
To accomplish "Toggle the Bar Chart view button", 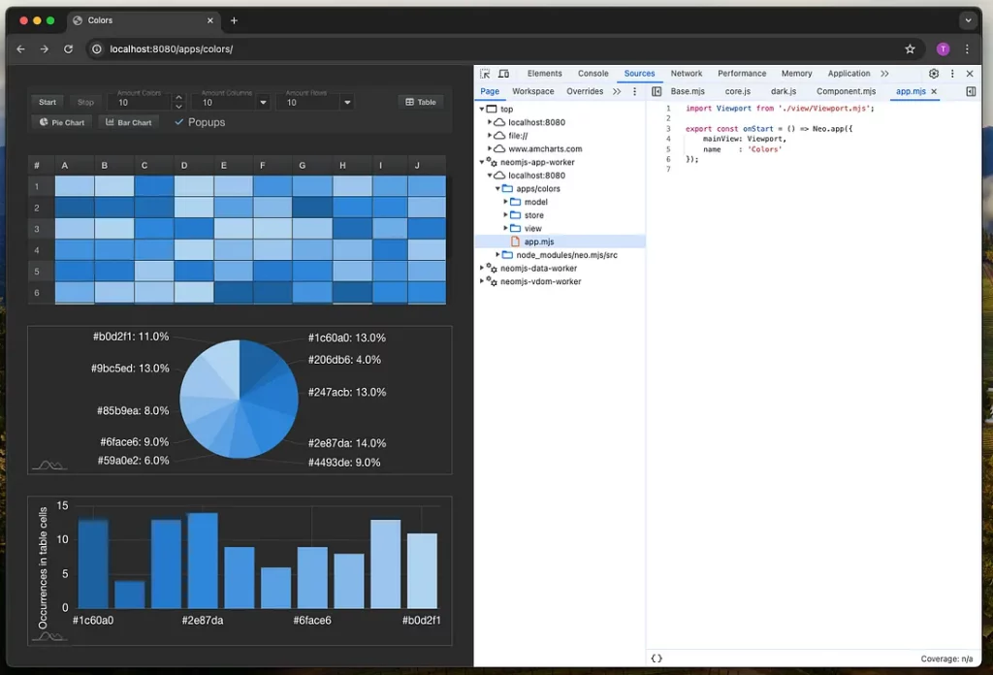I will [x=129, y=122].
